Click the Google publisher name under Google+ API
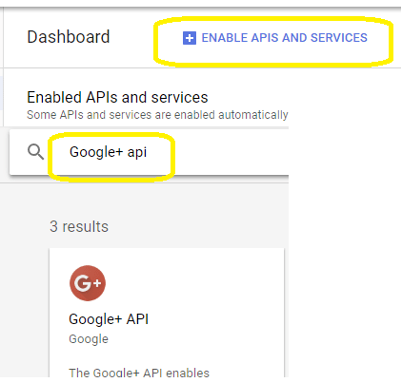The image size is (402, 383). (89, 339)
